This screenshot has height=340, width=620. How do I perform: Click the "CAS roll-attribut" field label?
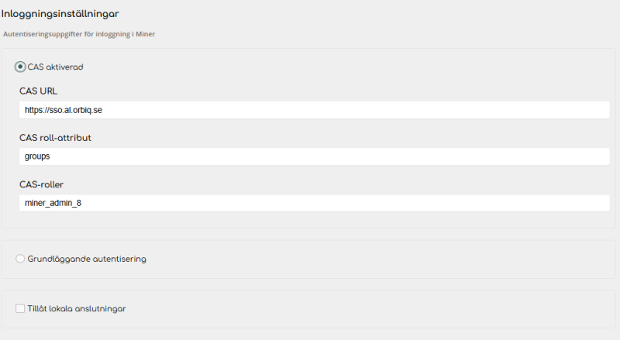[56, 137]
